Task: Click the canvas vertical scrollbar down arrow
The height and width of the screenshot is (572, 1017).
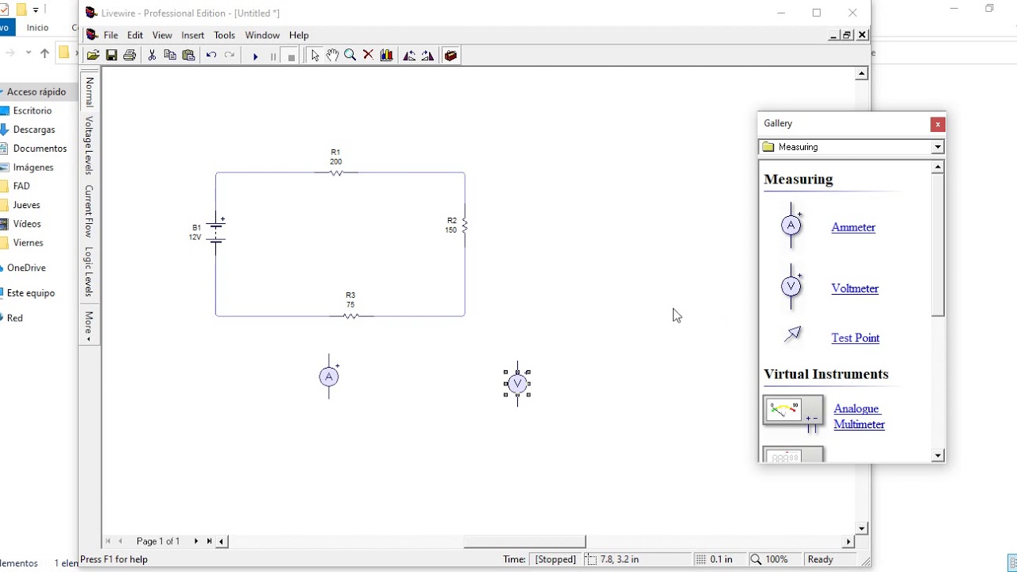Action: click(x=861, y=528)
